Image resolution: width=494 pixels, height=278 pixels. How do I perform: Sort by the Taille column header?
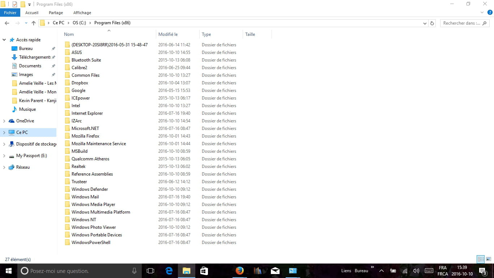pos(250,34)
